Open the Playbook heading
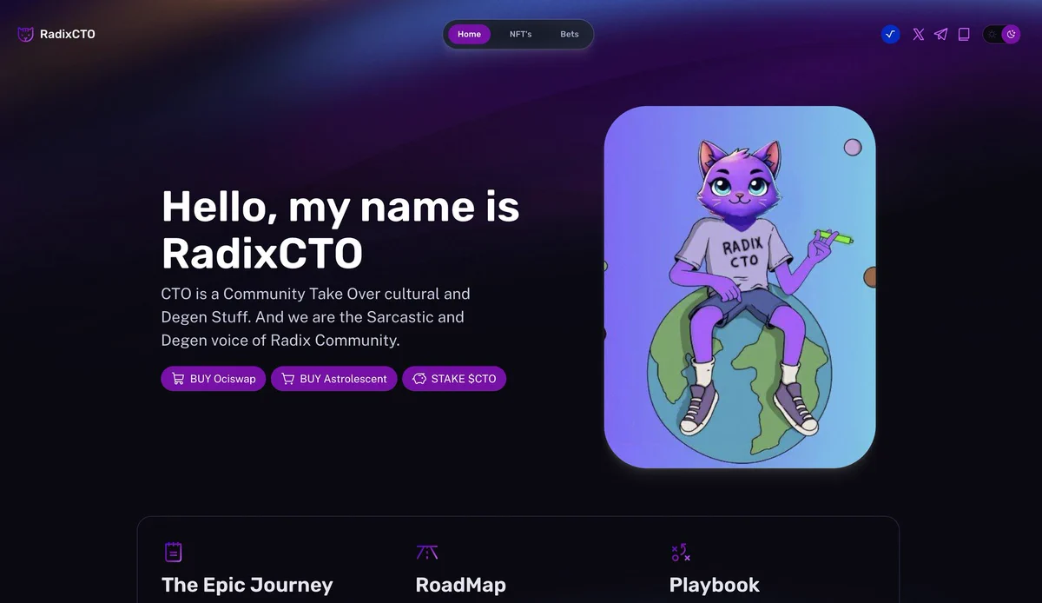 coord(715,585)
